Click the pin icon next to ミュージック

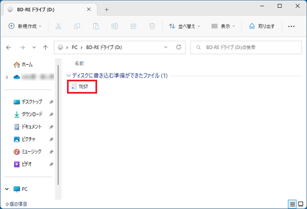point(51,152)
